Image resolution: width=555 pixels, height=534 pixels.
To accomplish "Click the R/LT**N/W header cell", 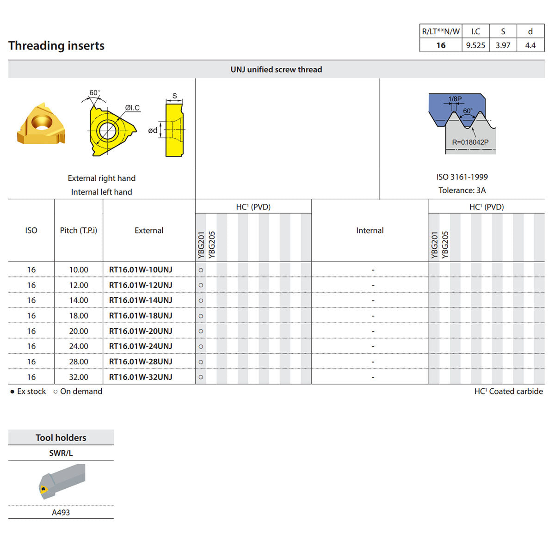I will [441, 31].
